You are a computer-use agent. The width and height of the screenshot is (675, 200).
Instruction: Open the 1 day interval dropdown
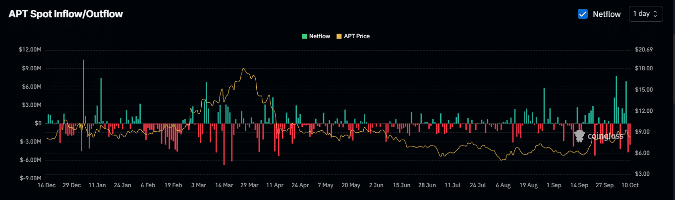click(646, 14)
